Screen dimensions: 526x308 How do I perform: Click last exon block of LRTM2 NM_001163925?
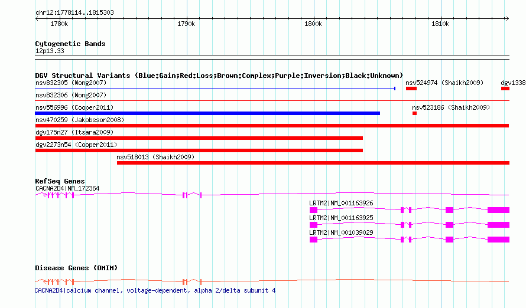coord(498,225)
